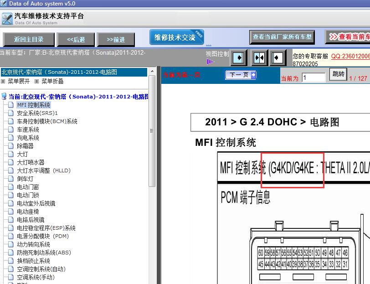Click the 视图控制 label
This screenshot has height=284, width=370.
[217, 54]
